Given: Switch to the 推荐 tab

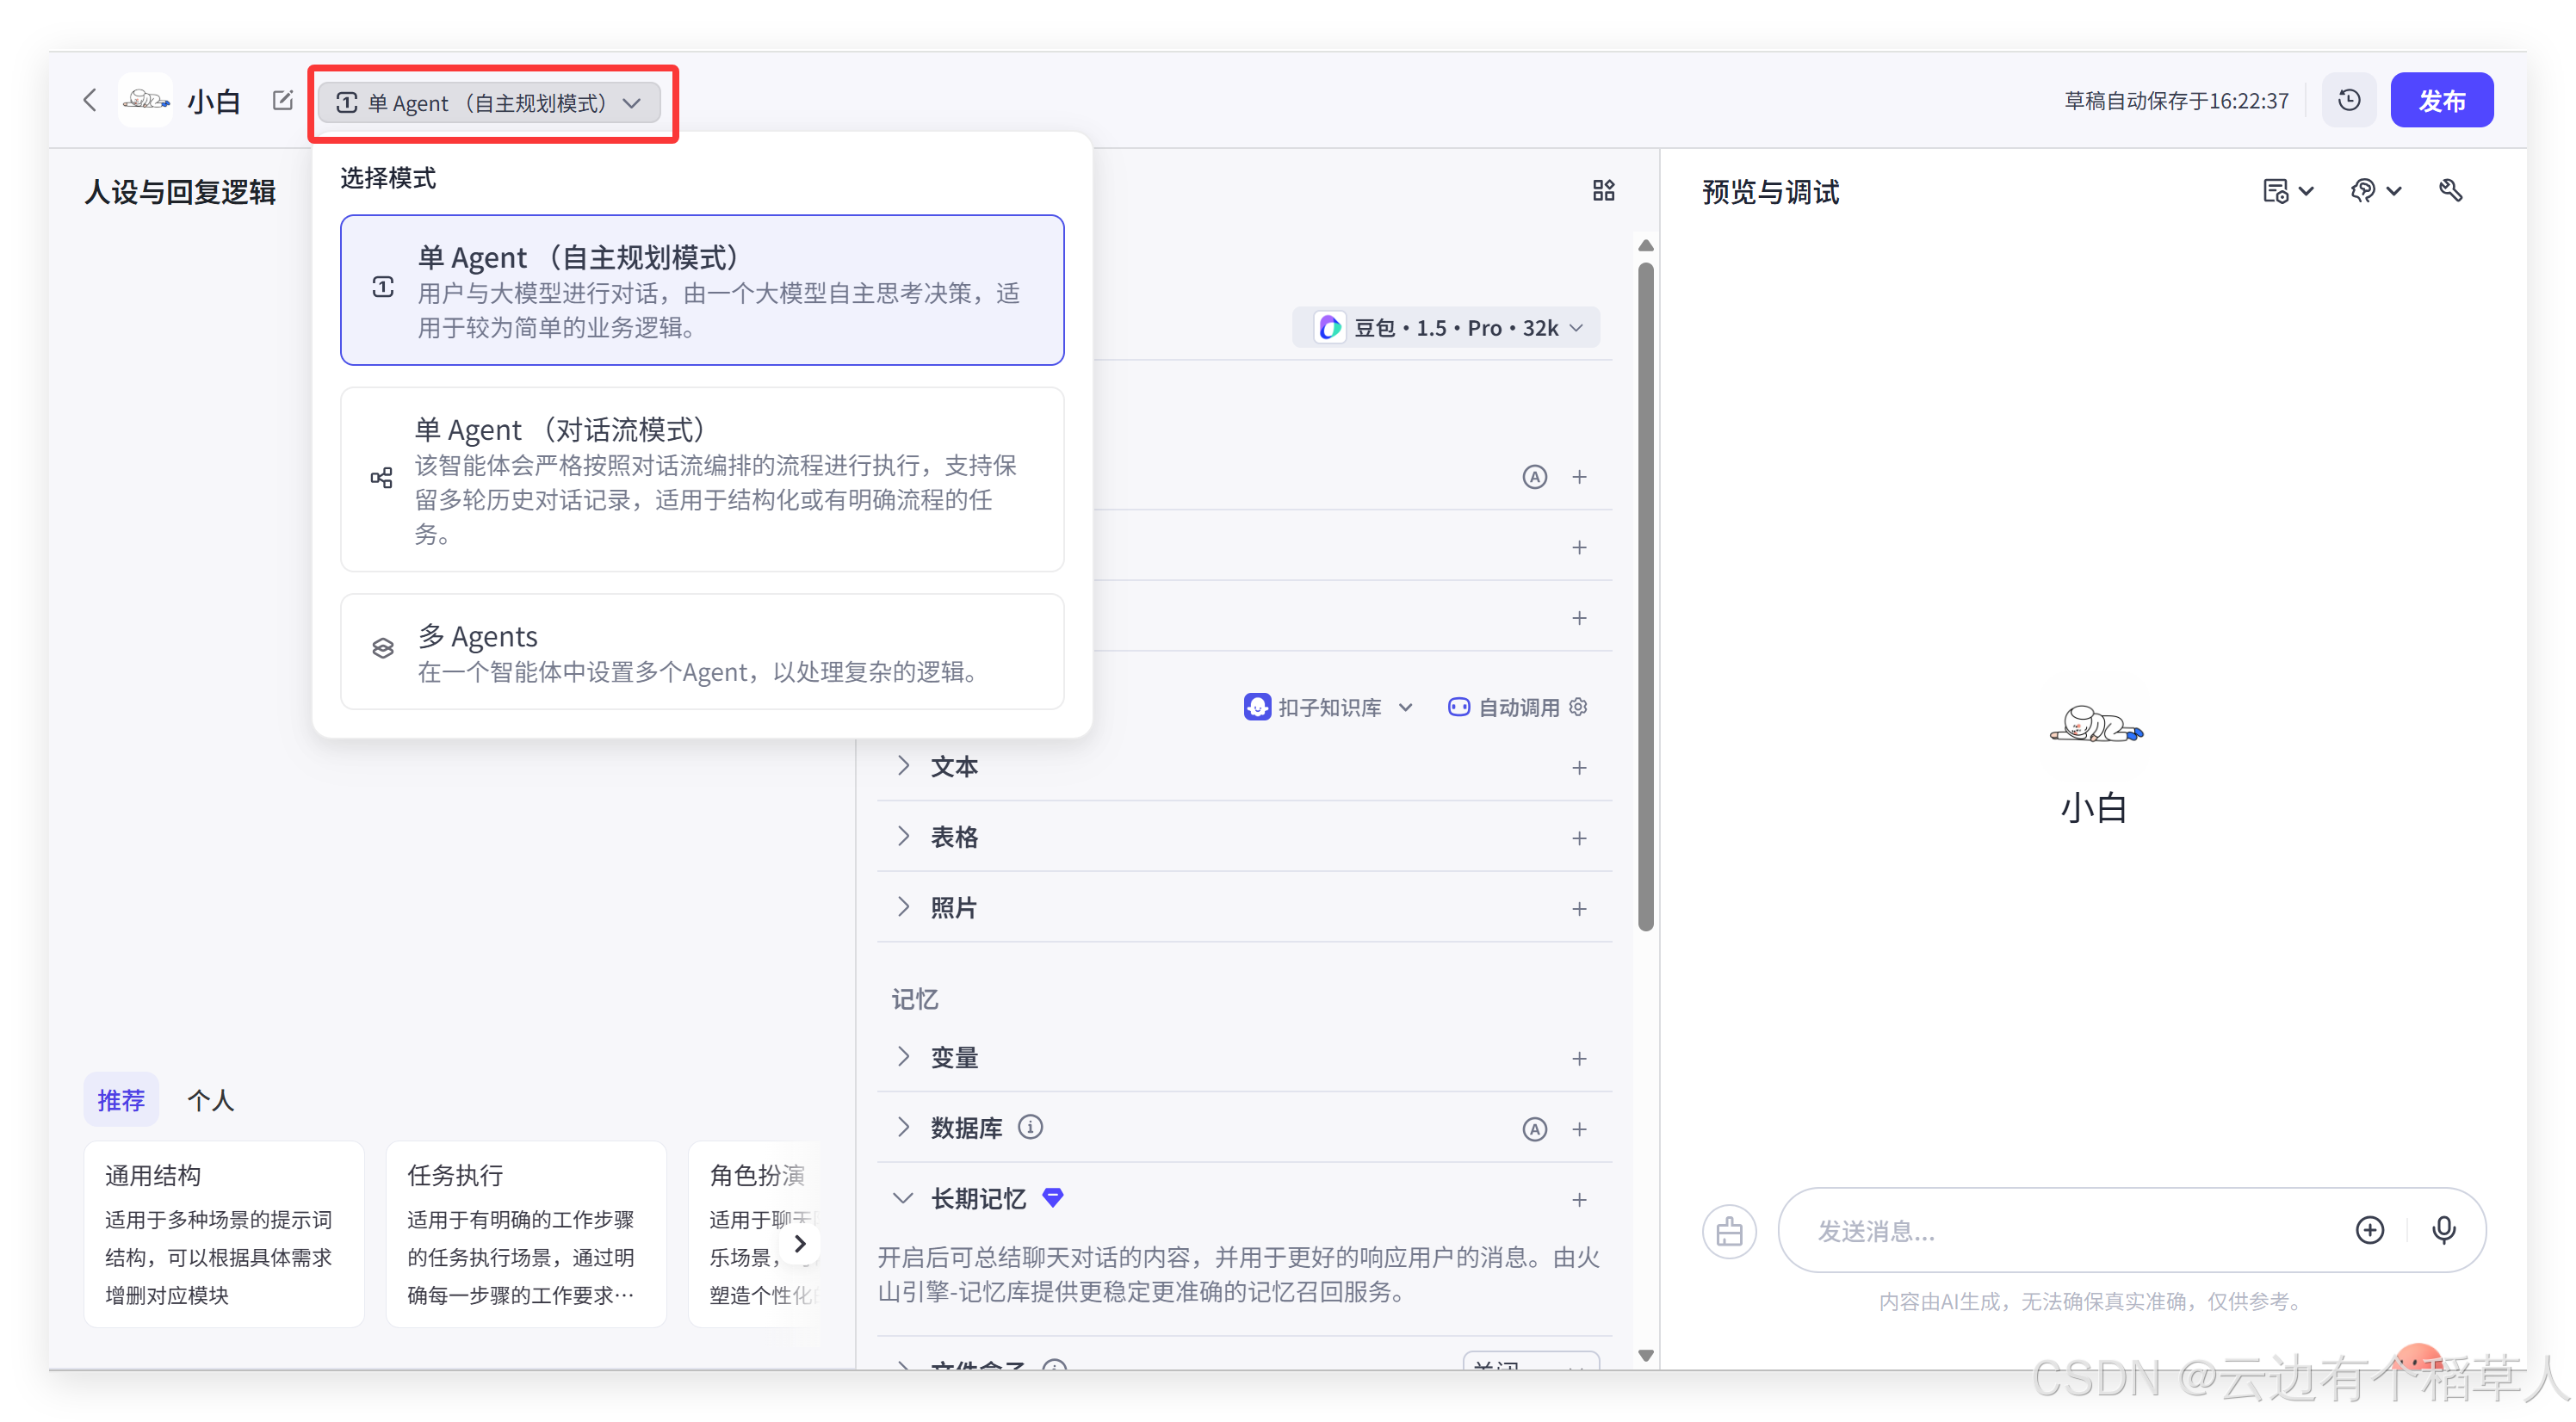Looking at the screenshot, I should click(121, 1100).
